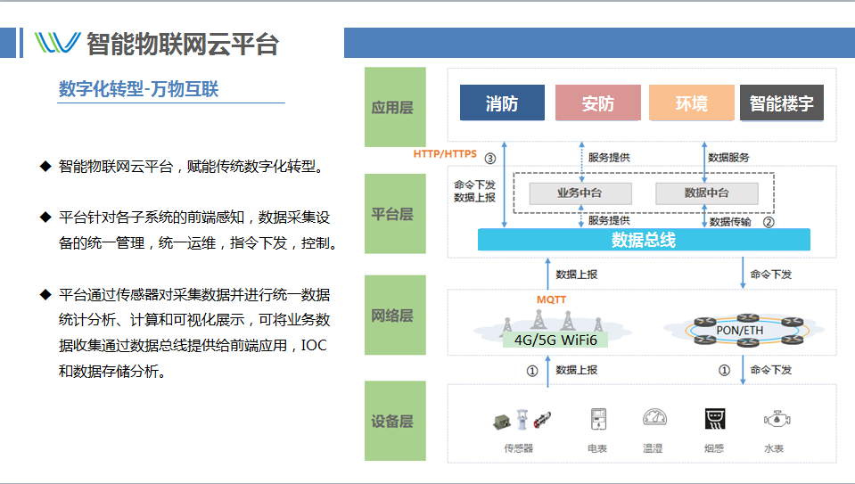The width and height of the screenshot is (855, 484).
Task: Click the sensor devices icon (传感器)
Action: [x=522, y=420]
